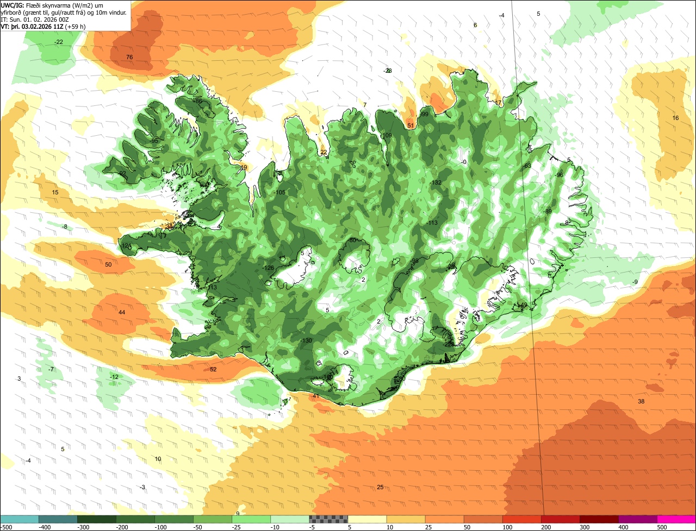Pick the pale green swatch between -10 and -5
The image size is (696, 531).
(x=290, y=519)
